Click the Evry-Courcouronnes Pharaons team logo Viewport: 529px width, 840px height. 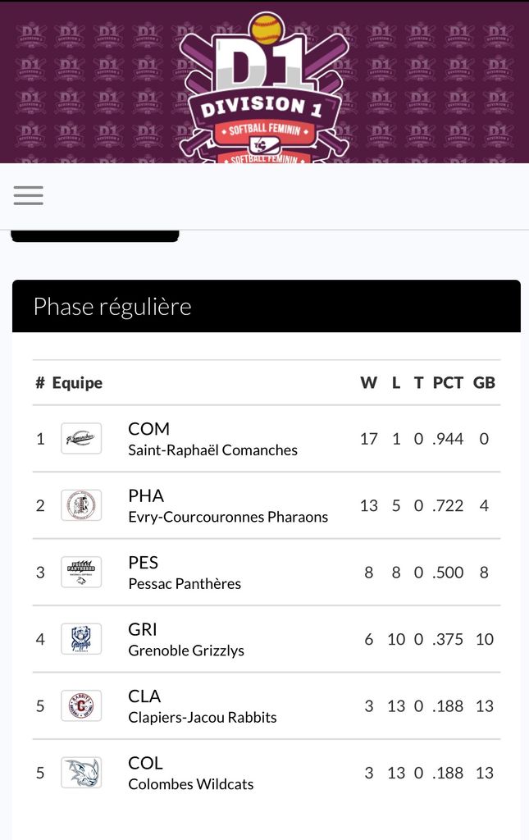click(x=81, y=505)
